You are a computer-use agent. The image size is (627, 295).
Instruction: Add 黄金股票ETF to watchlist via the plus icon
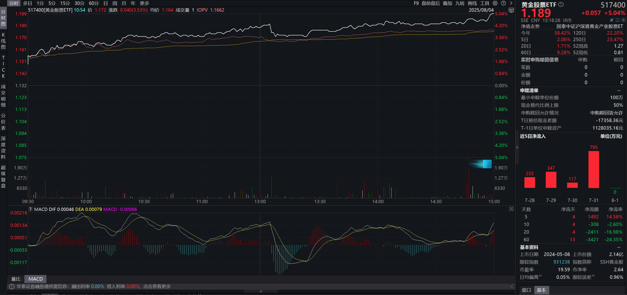(624, 20)
